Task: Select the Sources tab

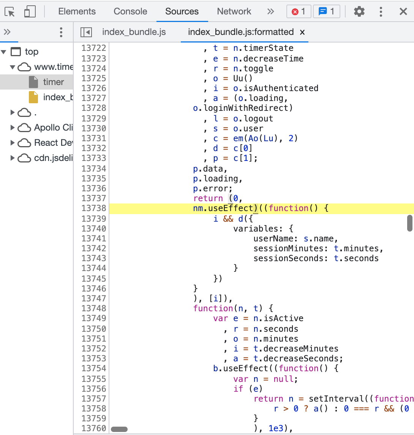Action: tap(182, 11)
